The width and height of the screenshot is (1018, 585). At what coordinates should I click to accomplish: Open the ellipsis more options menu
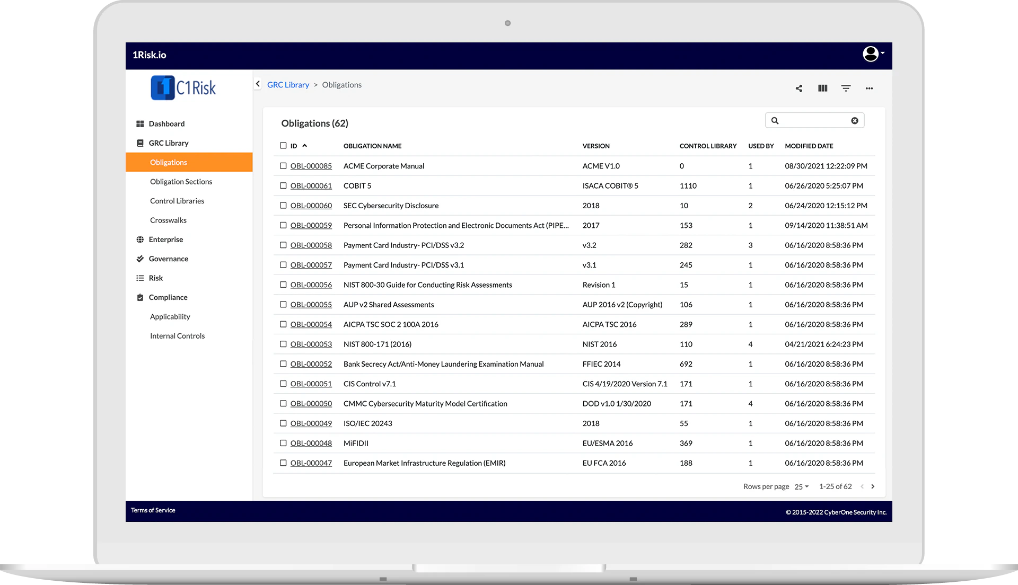[869, 88]
